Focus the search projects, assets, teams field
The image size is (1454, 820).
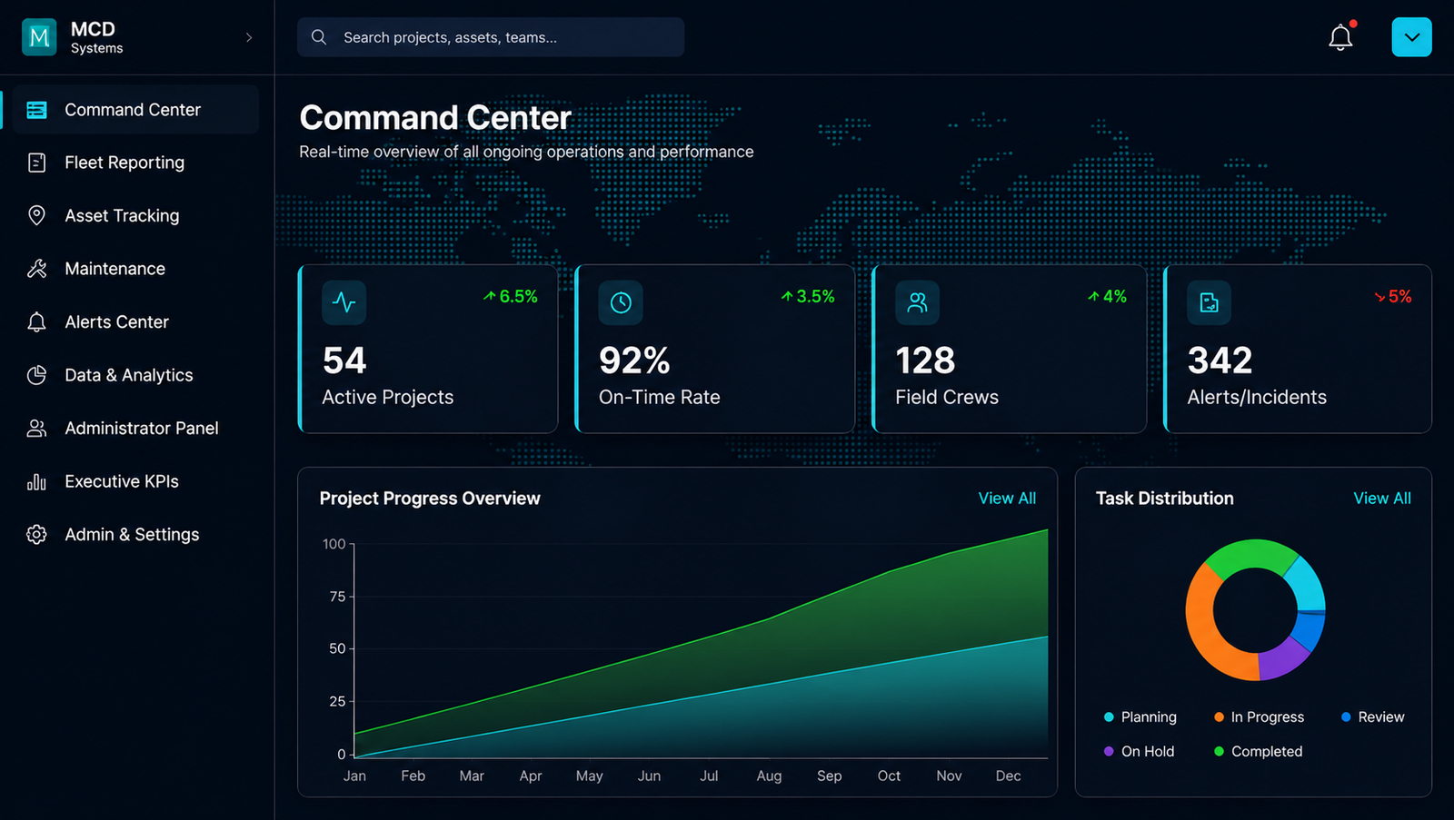(x=491, y=37)
